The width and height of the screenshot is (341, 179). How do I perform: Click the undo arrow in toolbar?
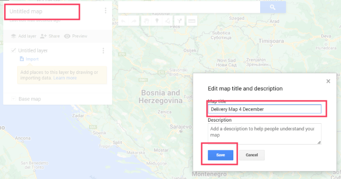tap(123, 21)
